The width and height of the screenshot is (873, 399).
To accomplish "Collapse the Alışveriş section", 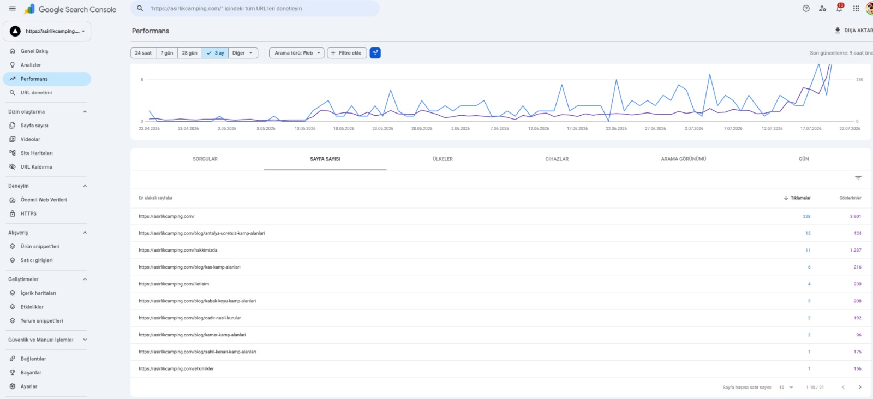I will point(85,233).
